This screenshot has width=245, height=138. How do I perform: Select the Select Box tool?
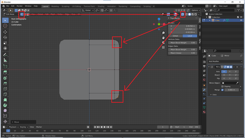click(x=5, y=20)
